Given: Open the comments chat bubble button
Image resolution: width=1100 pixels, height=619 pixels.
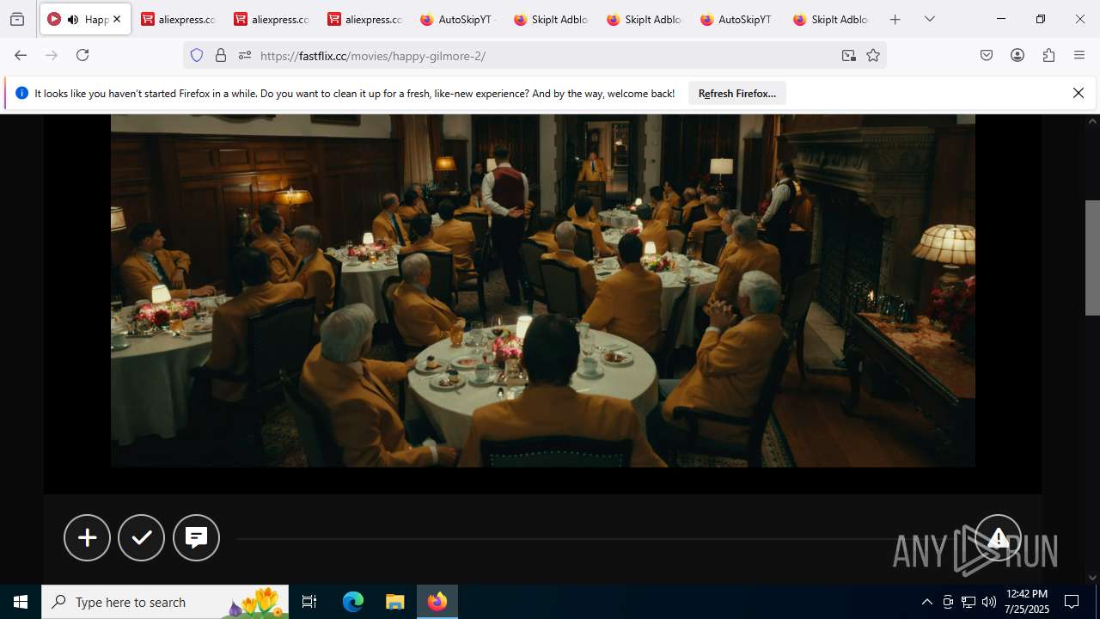Looking at the screenshot, I should (x=196, y=537).
